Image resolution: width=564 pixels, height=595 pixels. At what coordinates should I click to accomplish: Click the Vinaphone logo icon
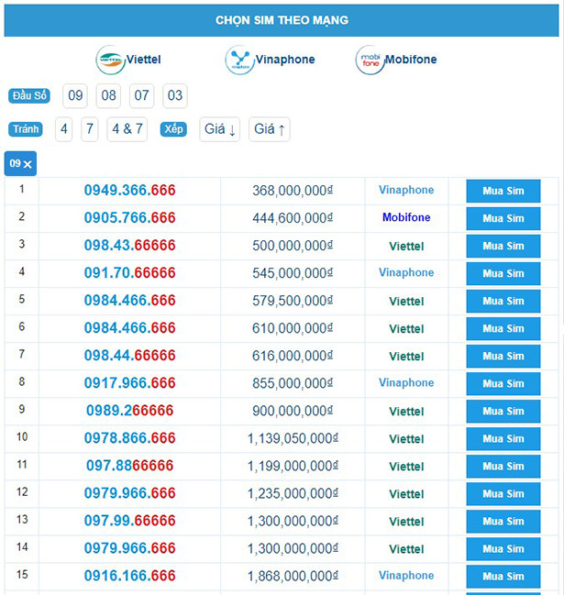pos(239,60)
